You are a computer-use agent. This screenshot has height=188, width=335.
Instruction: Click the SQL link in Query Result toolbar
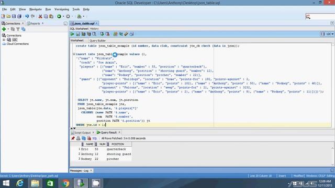pyautogui.click(x=95, y=138)
